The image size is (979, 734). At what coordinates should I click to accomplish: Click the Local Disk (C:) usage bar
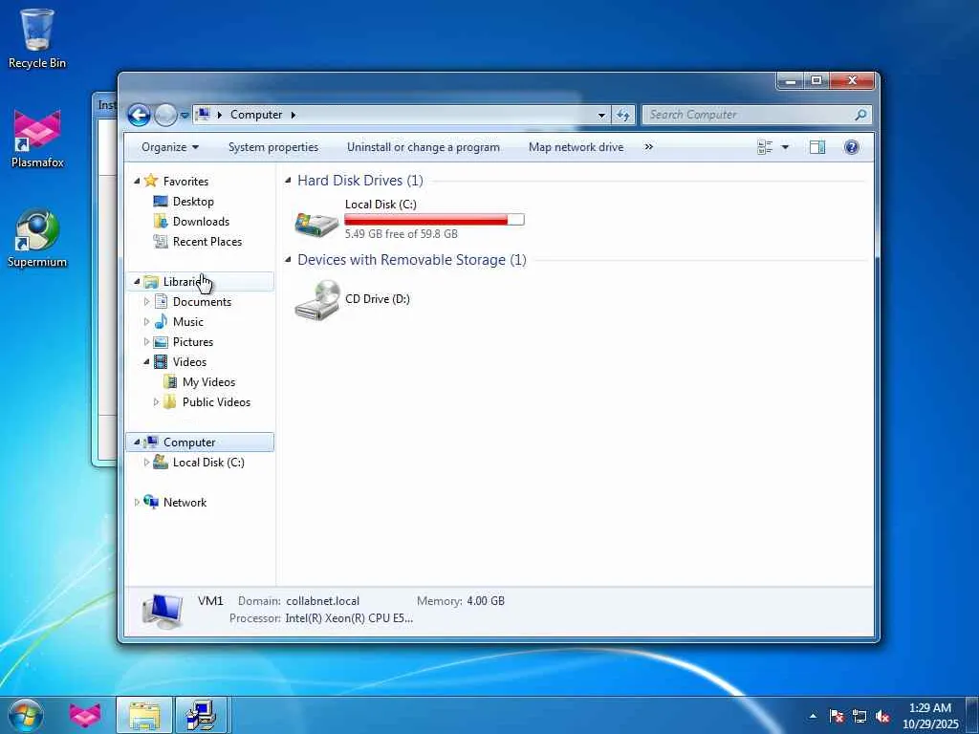tap(434, 220)
